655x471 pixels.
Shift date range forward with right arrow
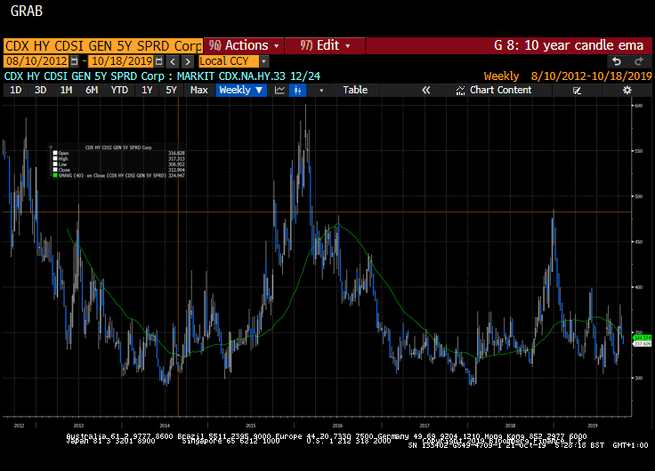[188, 61]
